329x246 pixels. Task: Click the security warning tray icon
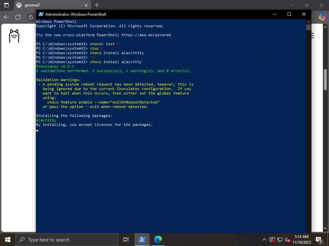pos(272,240)
